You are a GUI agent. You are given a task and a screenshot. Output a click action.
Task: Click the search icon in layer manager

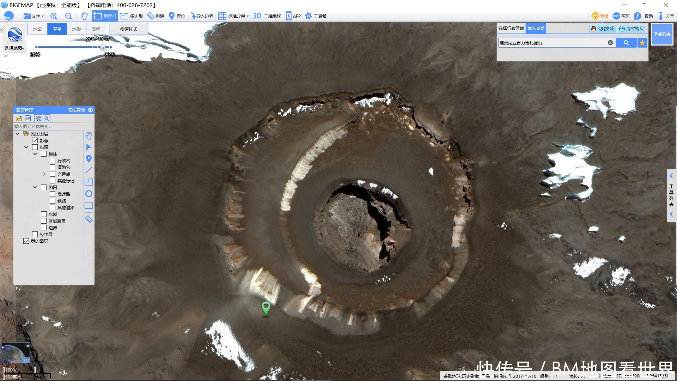[47, 119]
